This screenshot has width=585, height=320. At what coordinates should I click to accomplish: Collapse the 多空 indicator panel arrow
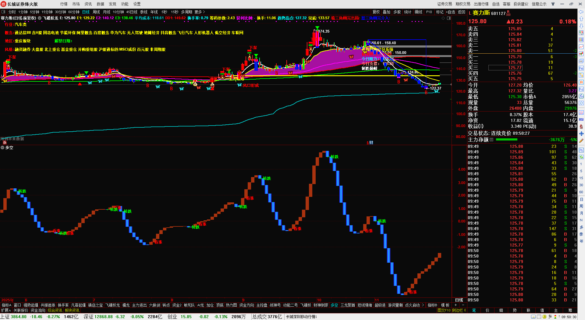[2, 148]
